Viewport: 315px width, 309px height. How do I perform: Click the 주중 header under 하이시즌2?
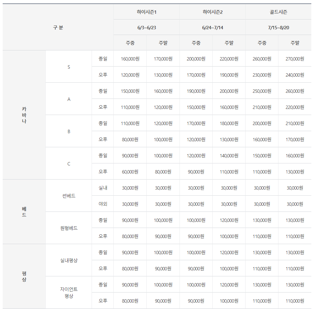click(196, 43)
